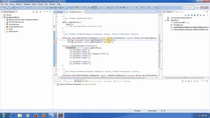The height and width of the screenshot is (118, 210).
Task: Switch to the Console tab
Action: click(x=118, y=81)
